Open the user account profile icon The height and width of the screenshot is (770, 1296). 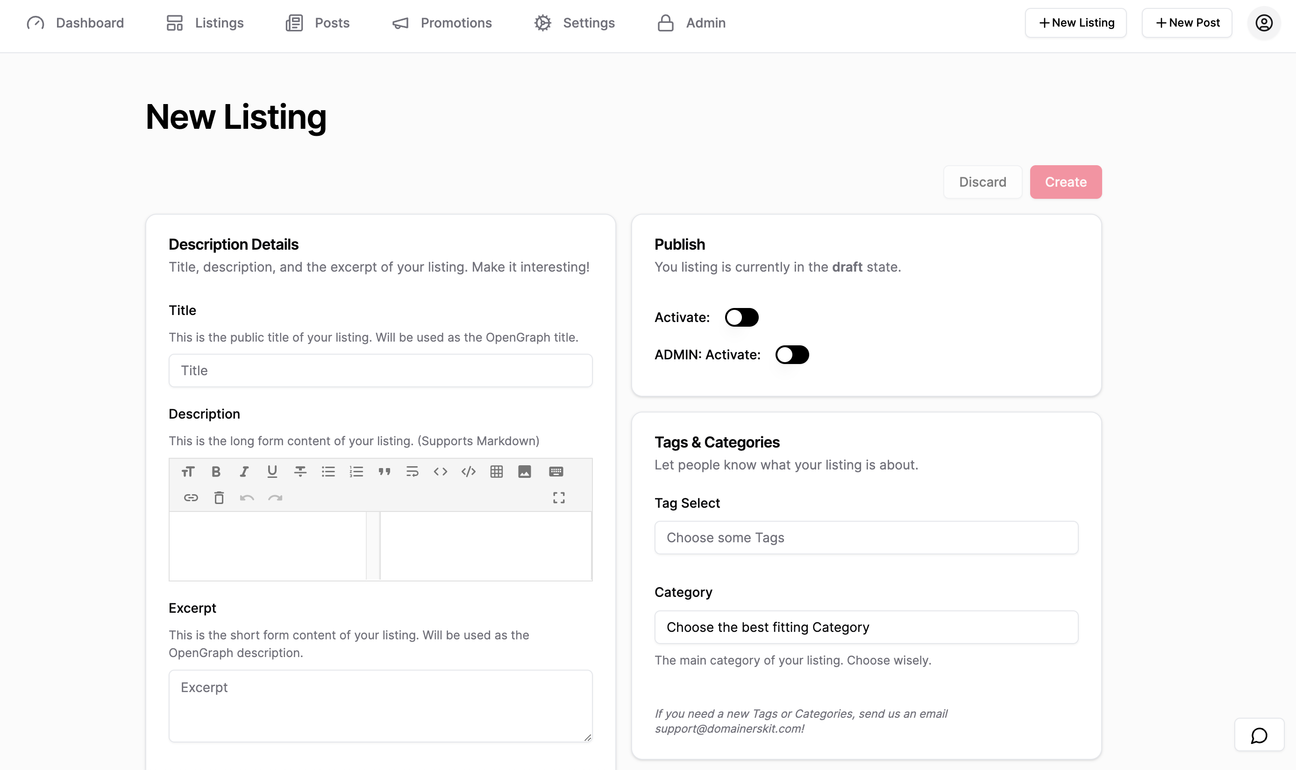click(x=1263, y=23)
